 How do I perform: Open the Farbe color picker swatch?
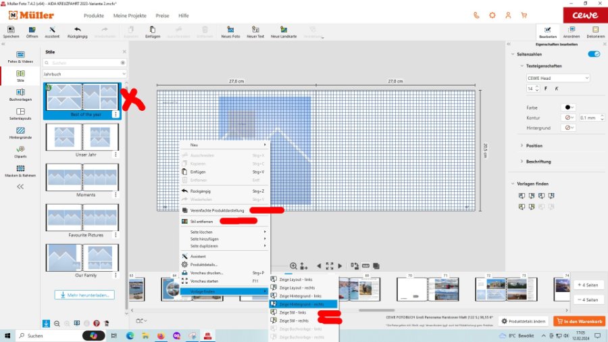[568, 107]
